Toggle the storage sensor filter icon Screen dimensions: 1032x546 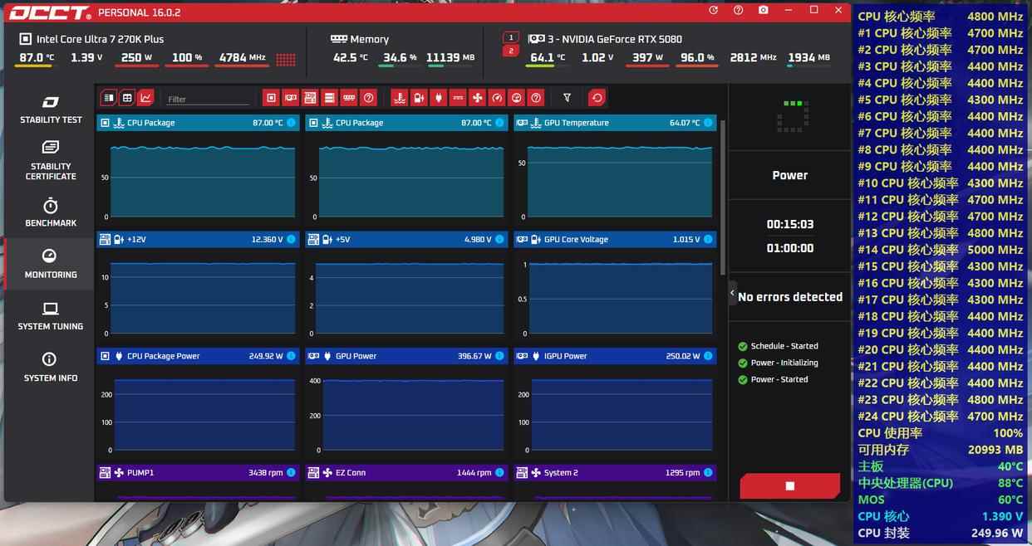click(x=330, y=98)
